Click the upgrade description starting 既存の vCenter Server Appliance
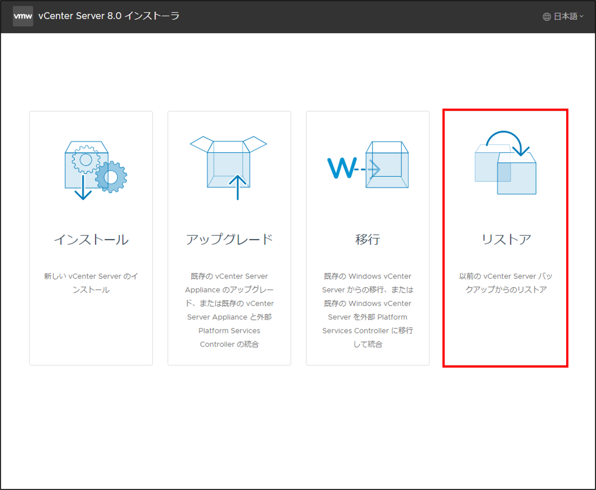Viewport: 596px width, 490px height. (x=229, y=310)
